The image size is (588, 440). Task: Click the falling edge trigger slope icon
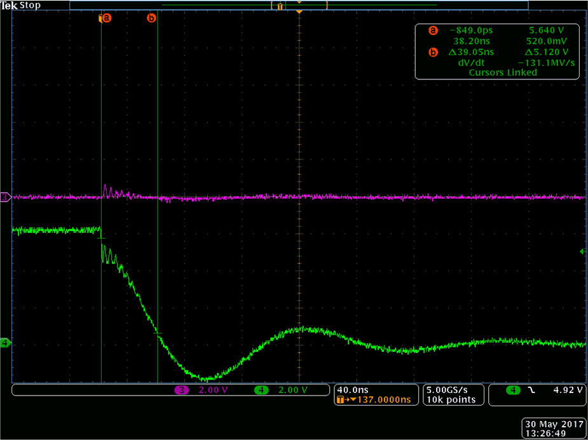coord(531,390)
